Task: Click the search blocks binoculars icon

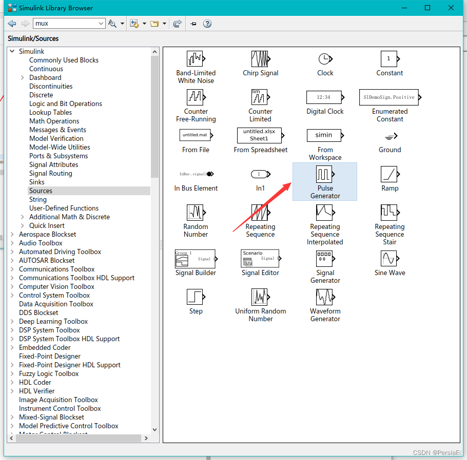Action: [112, 24]
